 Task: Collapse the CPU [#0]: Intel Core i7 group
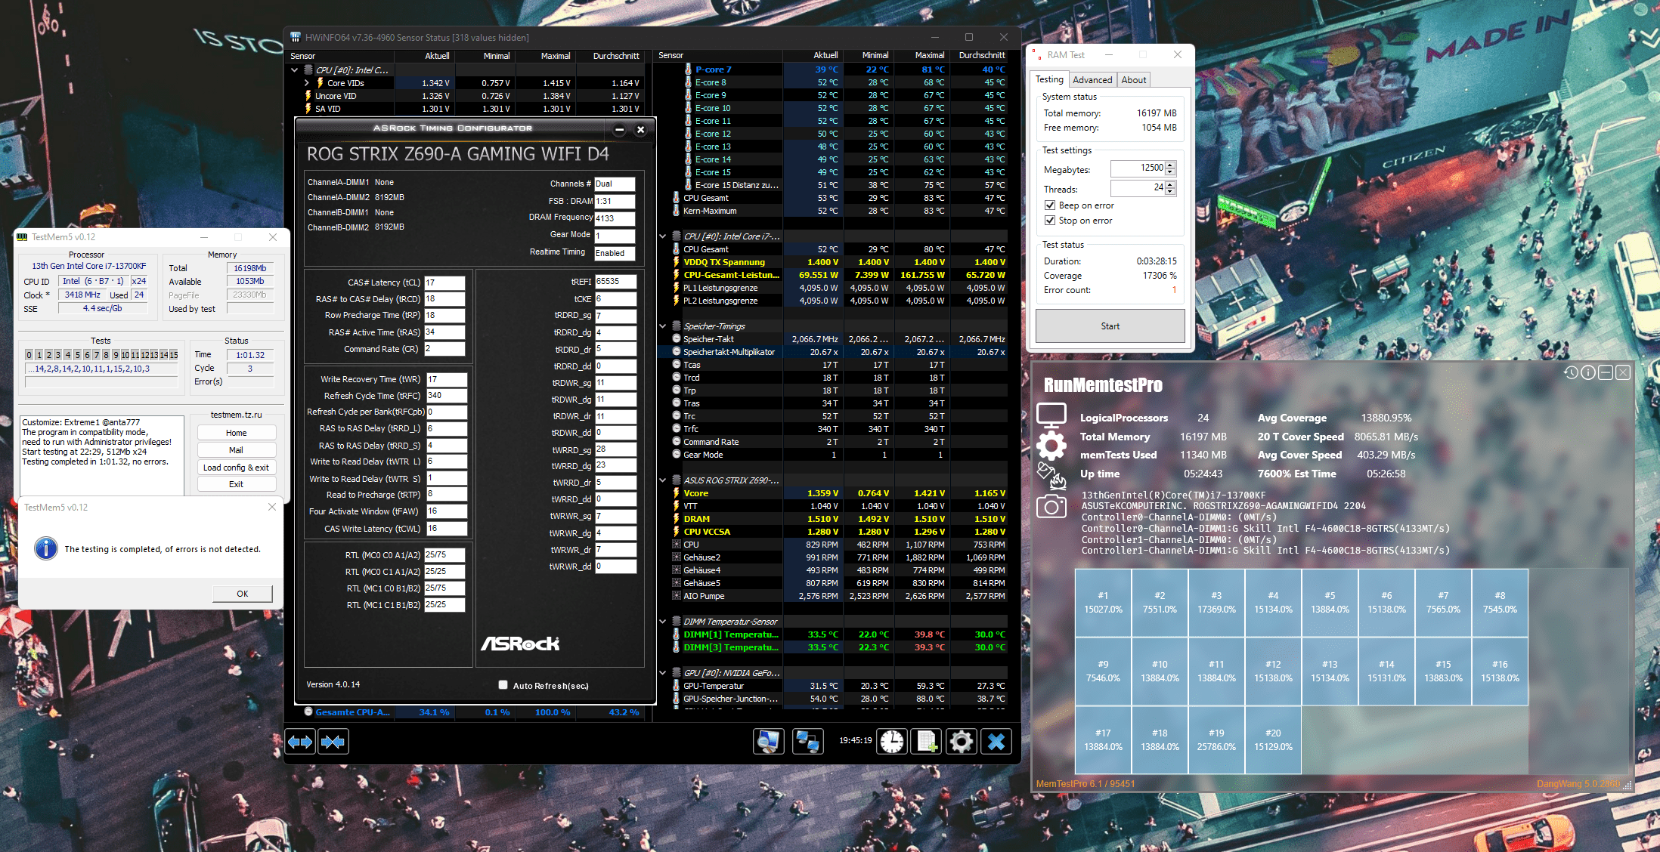tap(663, 236)
